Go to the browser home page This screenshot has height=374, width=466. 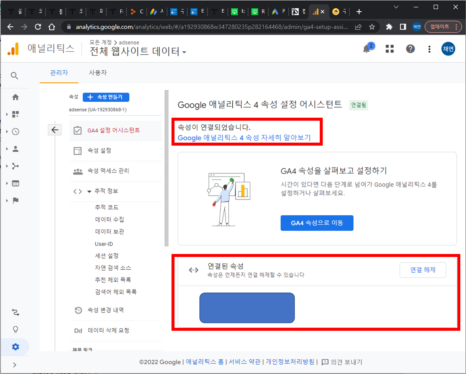[52, 27]
